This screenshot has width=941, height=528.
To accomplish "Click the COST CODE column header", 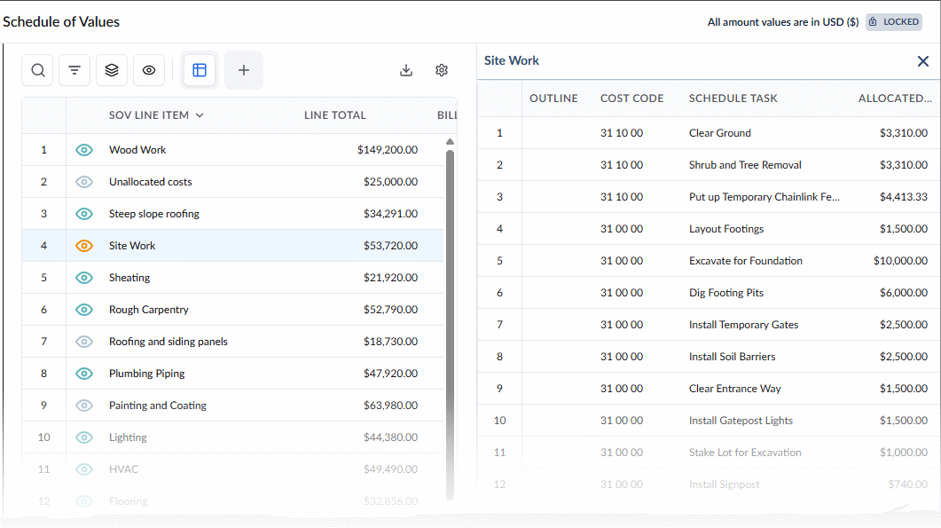I will (632, 99).
